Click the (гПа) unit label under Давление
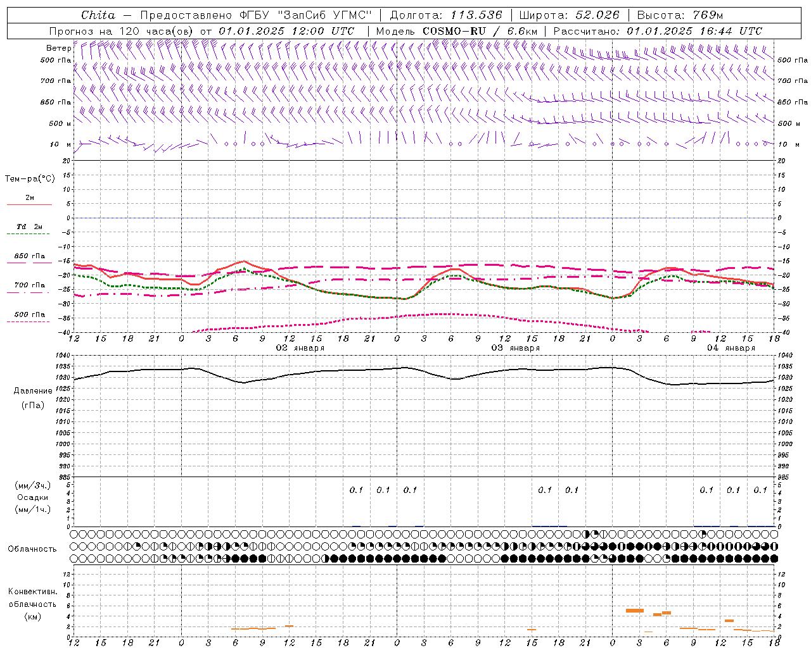This screenshot has width=811, height=648. pyautogui.click(x=33, y=406)
